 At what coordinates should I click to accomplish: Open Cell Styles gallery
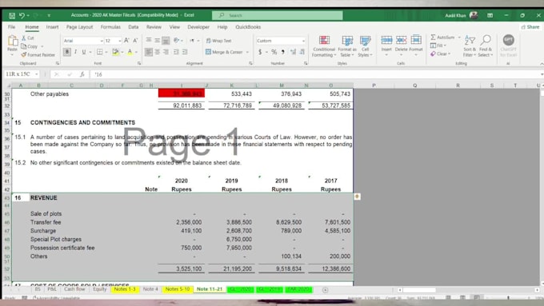[365, 46]
